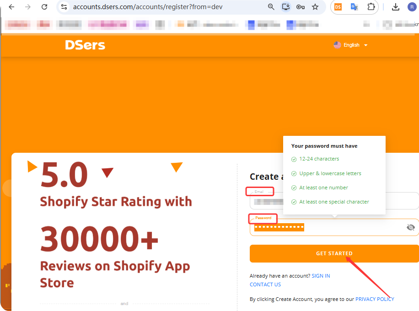The height and width of the screenshot is (311, 419).
Task: Expand the English language dropdown arrow
Action: pyautogui.click(x=366, y=45)
